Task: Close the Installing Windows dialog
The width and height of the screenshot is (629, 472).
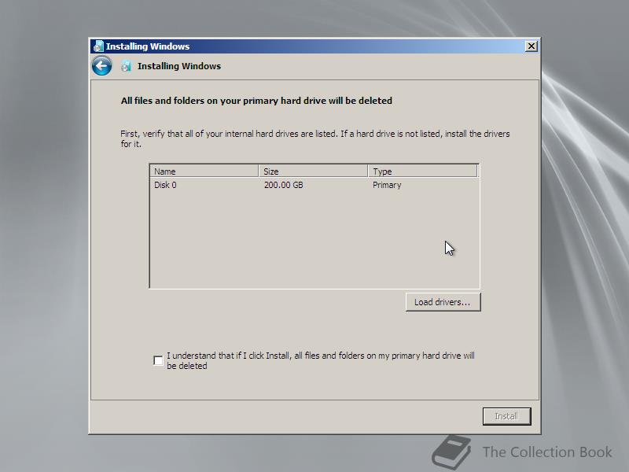Action: click(532, 46)
